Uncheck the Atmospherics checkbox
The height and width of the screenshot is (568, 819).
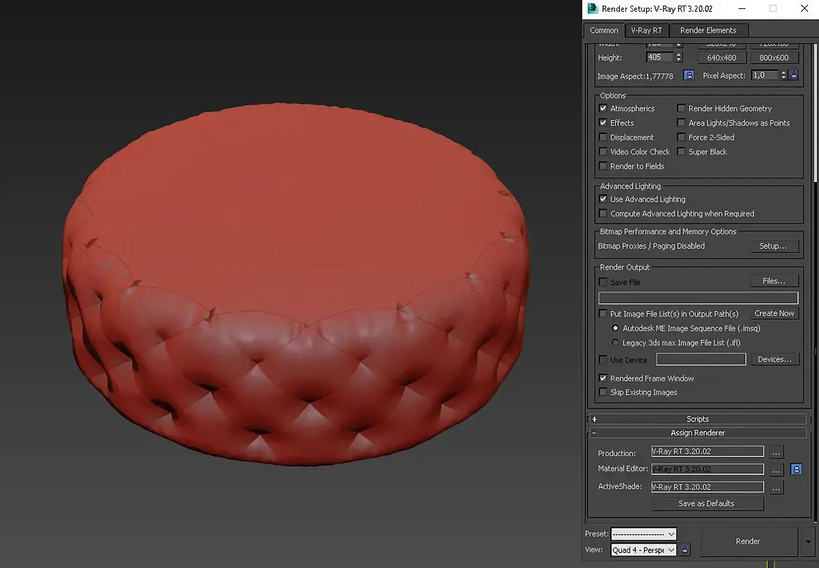point(602,108)
